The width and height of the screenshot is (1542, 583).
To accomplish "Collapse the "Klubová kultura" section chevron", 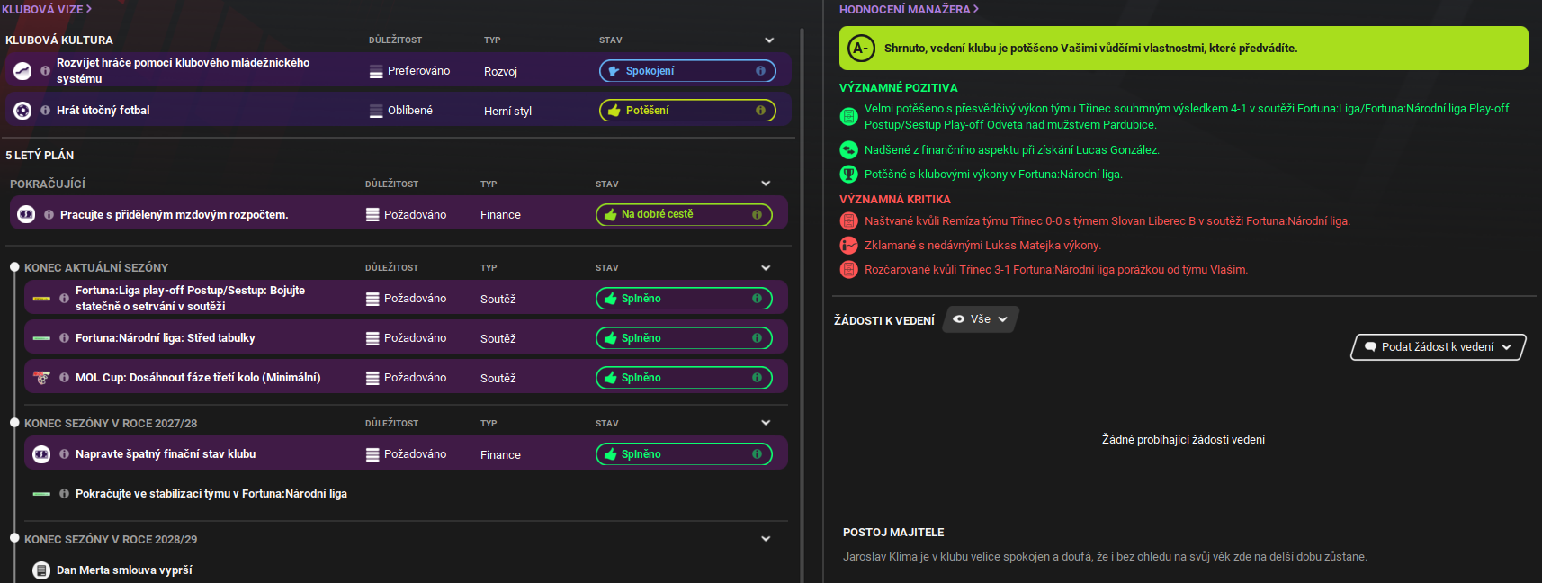I will (769, 40).
